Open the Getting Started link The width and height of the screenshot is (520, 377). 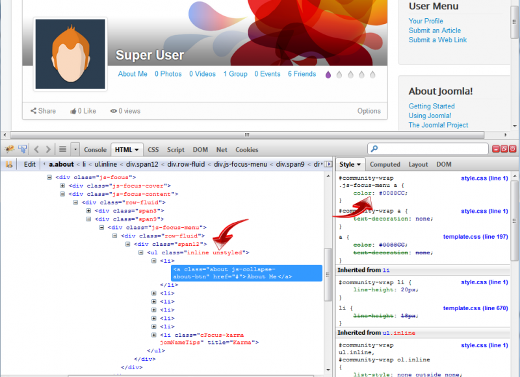pyautogui.click(x=432, y=106)
